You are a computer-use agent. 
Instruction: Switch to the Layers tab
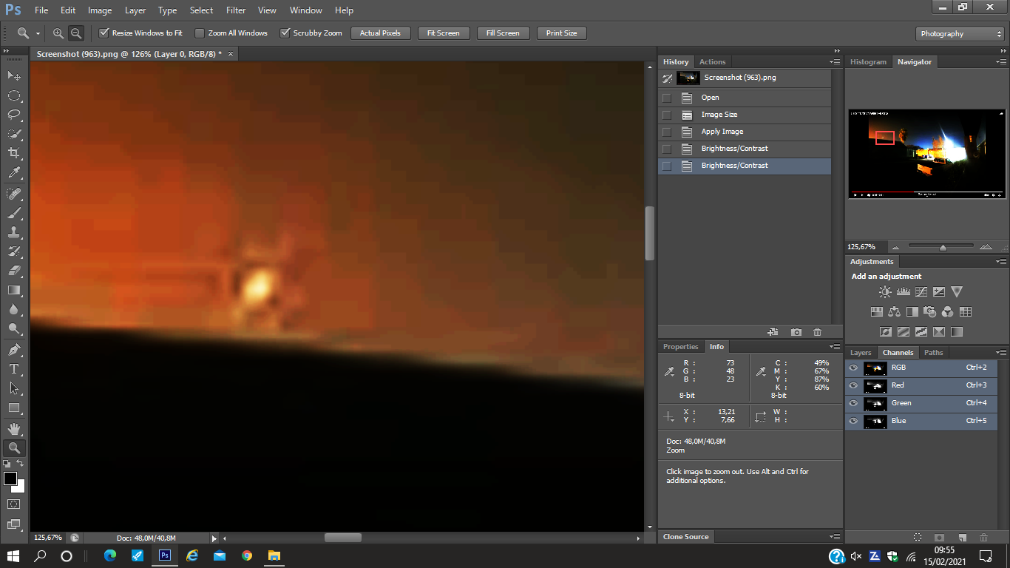[x=861, y=353]
